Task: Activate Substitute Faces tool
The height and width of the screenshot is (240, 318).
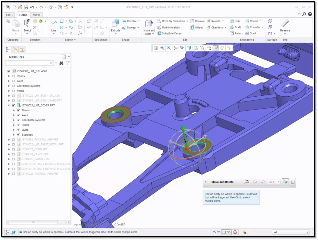Action: (x=169, y=34)
